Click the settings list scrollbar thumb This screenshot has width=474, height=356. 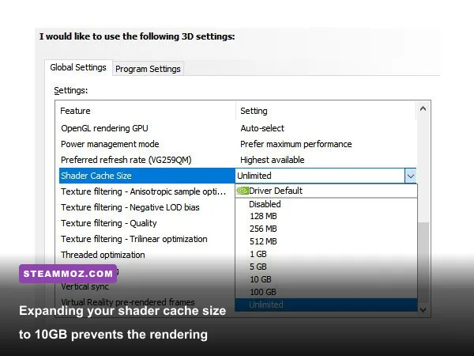423,262
